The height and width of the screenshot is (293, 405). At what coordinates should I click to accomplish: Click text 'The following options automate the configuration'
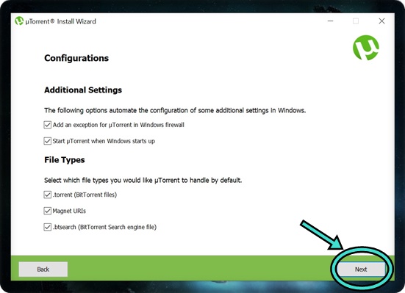(116, 110)
